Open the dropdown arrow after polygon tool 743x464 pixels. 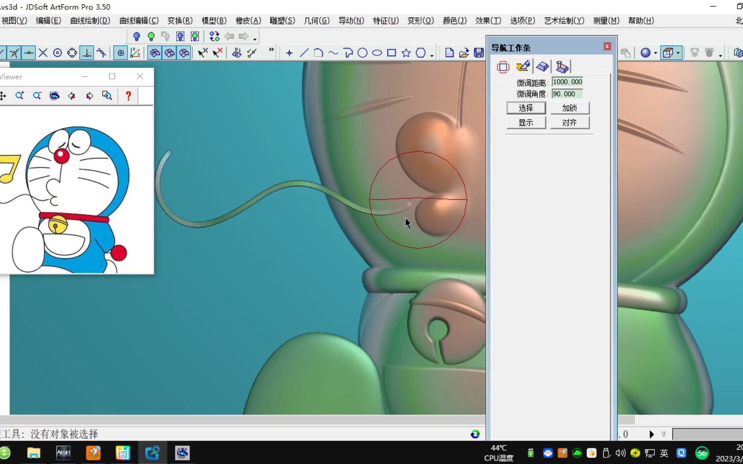click(432, 55)
